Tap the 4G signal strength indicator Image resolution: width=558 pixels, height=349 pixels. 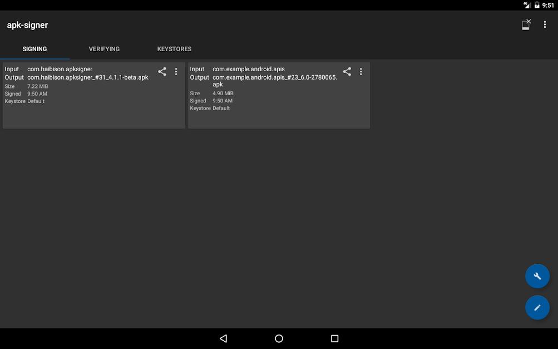[527, 5]
